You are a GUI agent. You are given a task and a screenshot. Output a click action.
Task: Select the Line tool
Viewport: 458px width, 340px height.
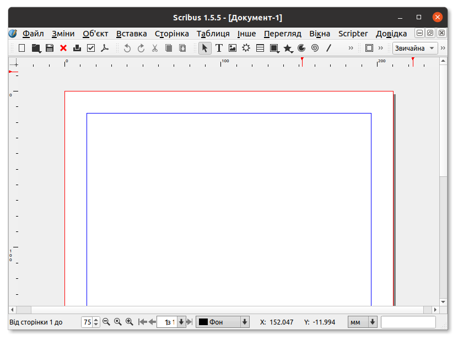click(x=328, y=48)
